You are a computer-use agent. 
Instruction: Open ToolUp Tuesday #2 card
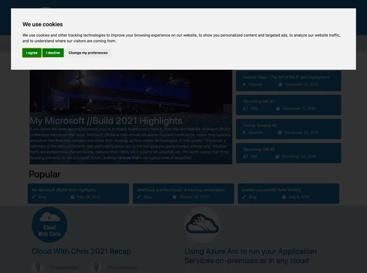tap(289, 129)
